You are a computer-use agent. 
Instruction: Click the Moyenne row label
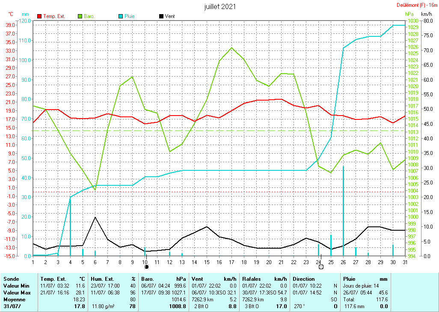point(13,299)
